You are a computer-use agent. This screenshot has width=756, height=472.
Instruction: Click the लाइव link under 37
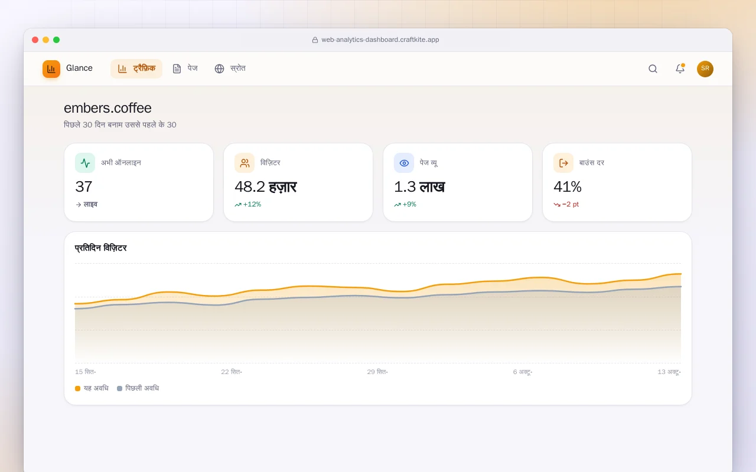point(86,204)
